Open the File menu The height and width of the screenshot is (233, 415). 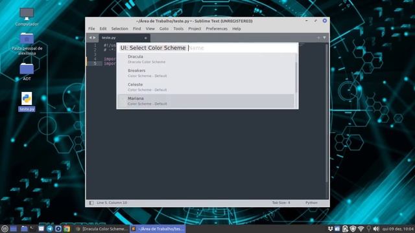tap(91, 28)
